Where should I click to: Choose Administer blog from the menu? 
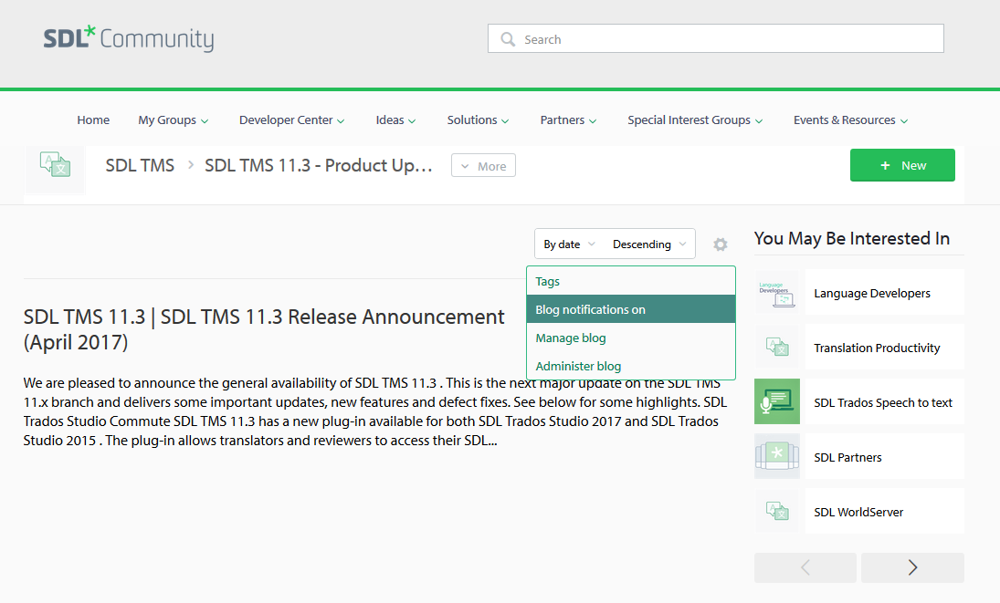point(631,366)
